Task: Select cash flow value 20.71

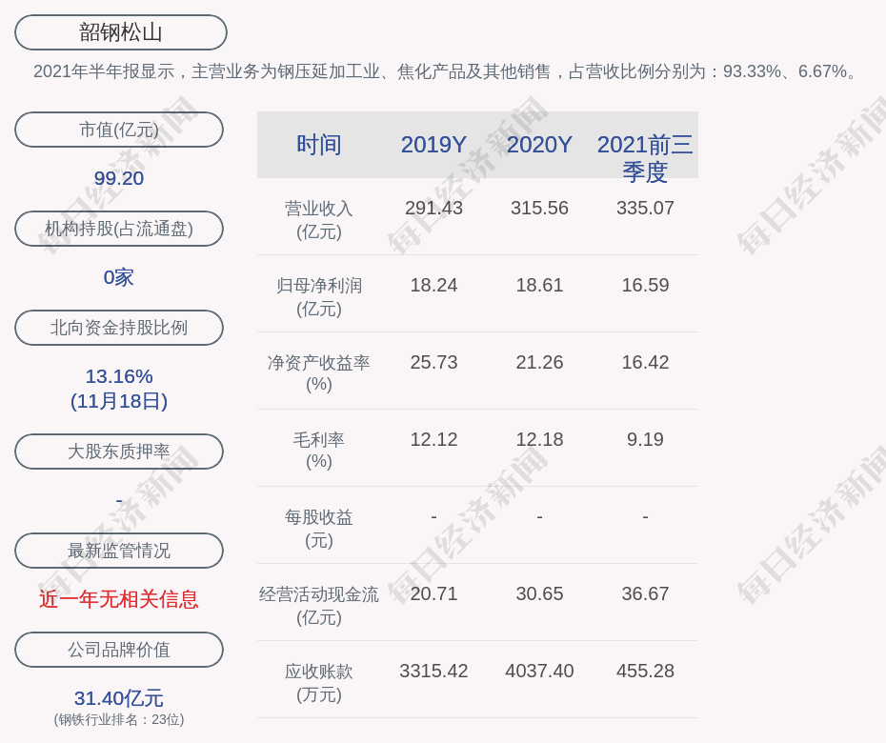Action: click(x=433, y=593)
